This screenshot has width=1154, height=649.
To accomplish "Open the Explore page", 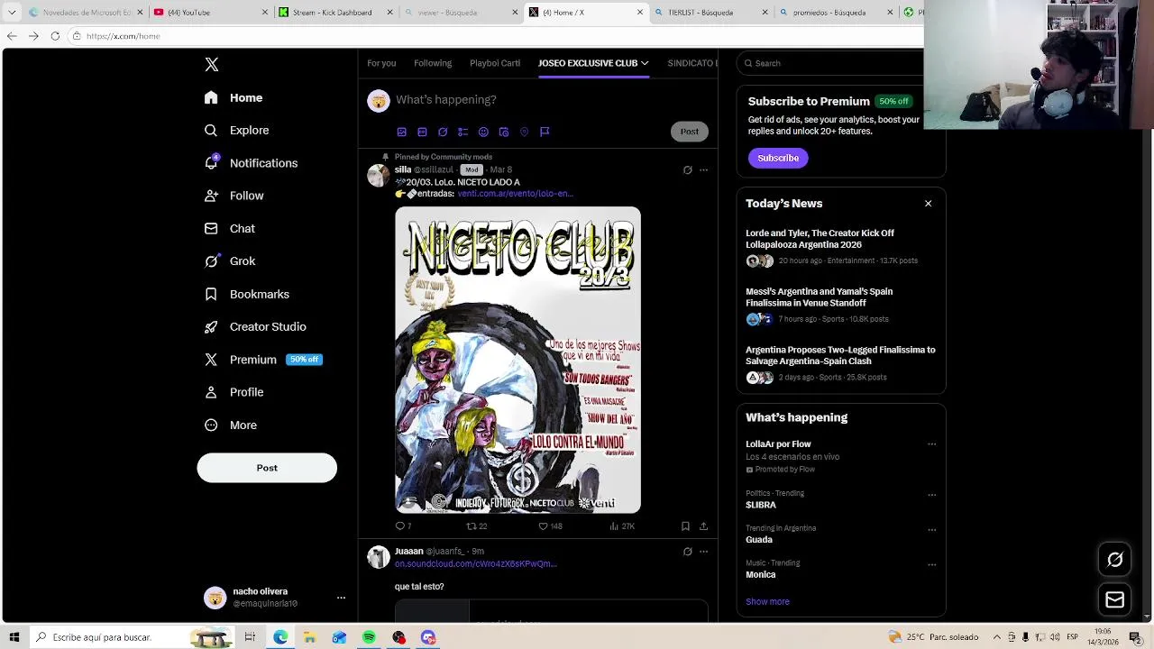I will (236, 131).
